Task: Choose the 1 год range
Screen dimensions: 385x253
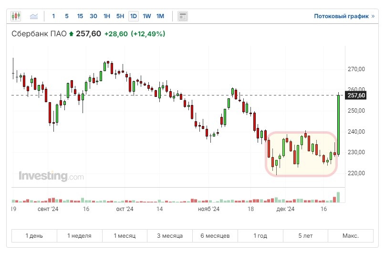Action: [x=260, y=236]
